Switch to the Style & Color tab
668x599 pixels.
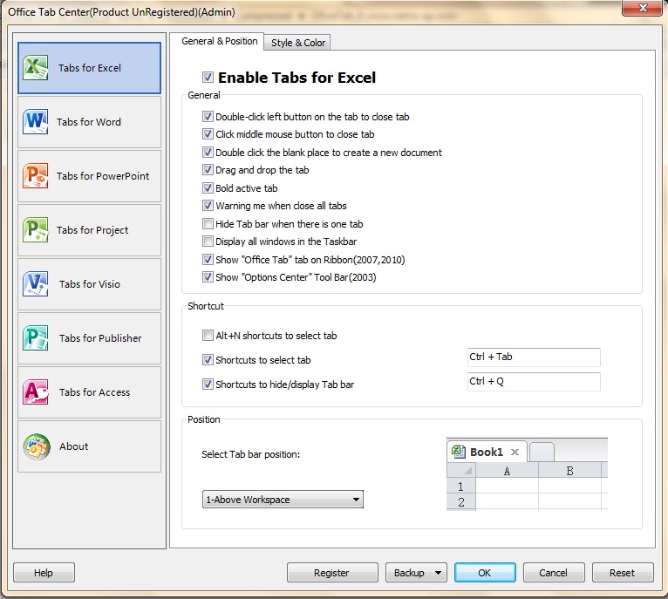tap(297, 43)
